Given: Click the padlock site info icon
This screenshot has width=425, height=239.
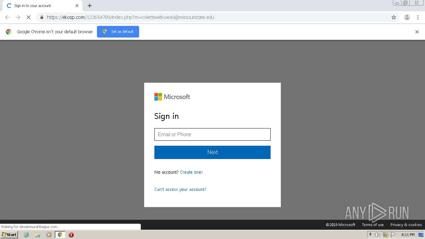Looking at the screenshot, I should (42, 17).
